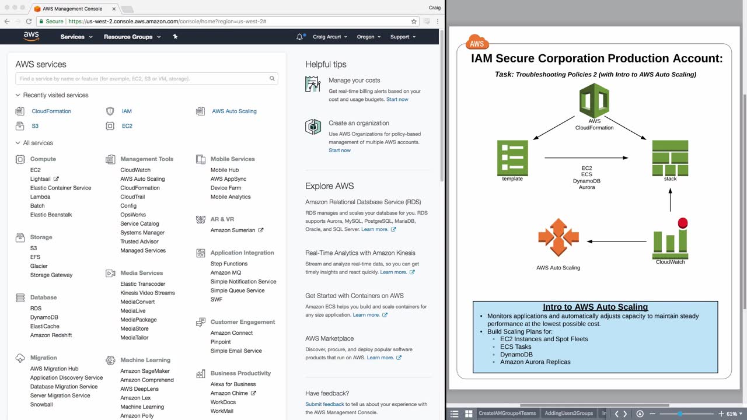This screenshot has height=420, width=747.
Task: Click the Management Tools category icon
Action: coord(110,159)
